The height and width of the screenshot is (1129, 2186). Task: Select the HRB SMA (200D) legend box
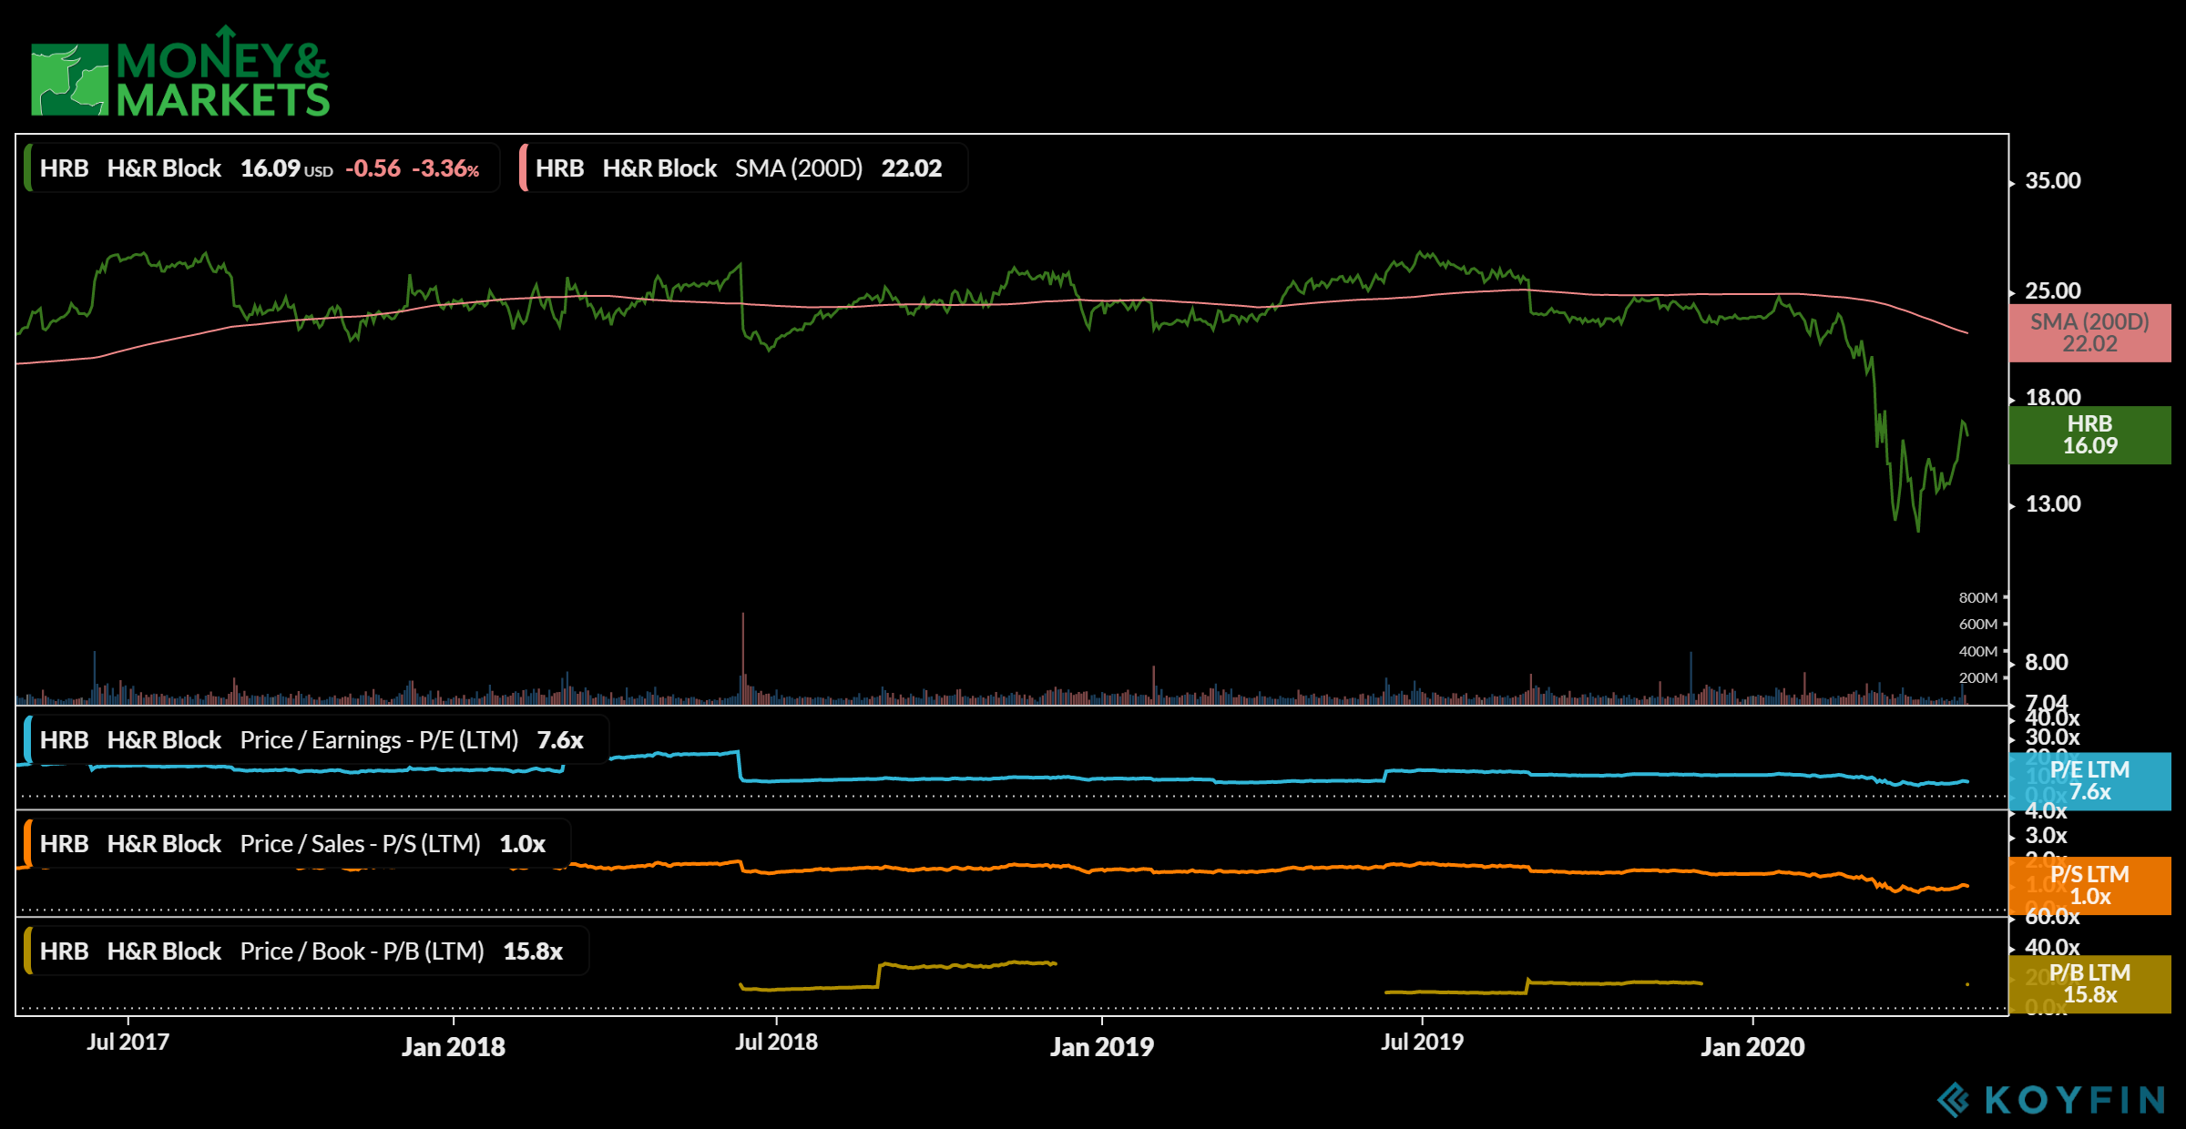[743, 168]
